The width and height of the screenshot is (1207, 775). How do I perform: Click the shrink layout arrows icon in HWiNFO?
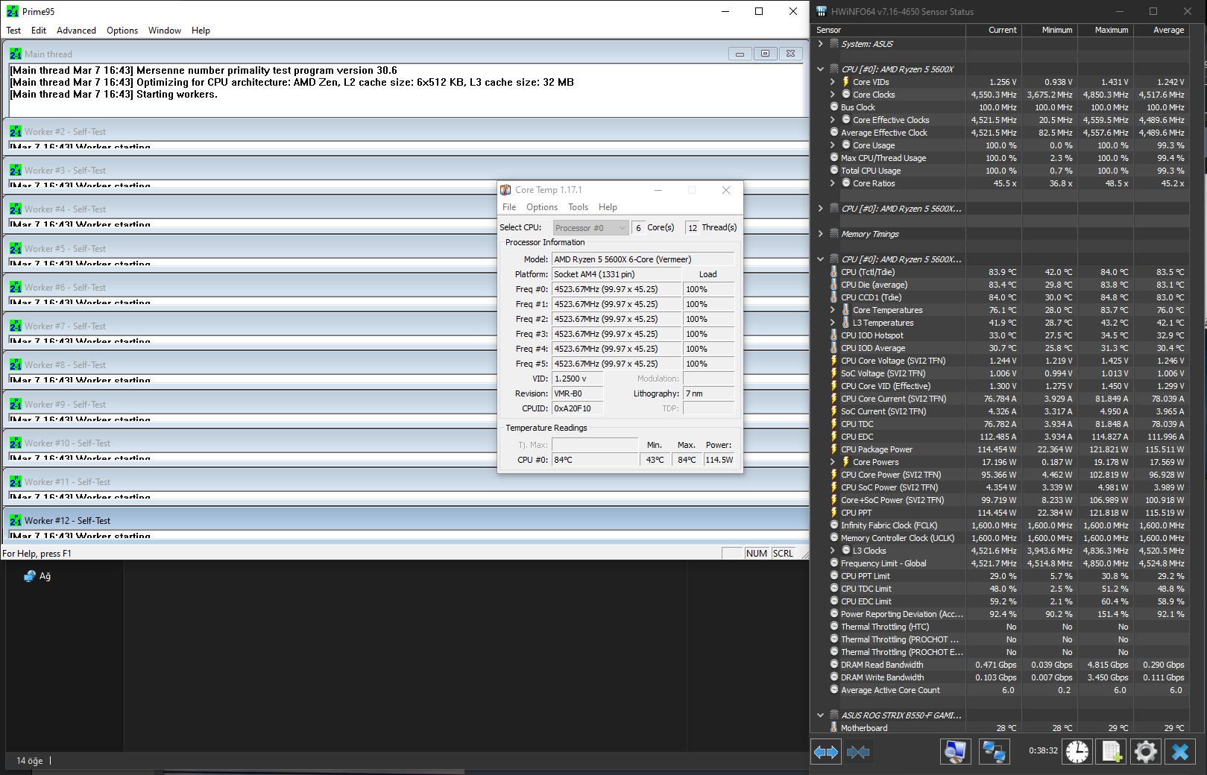pyautogui.click(x=858, y=752)
